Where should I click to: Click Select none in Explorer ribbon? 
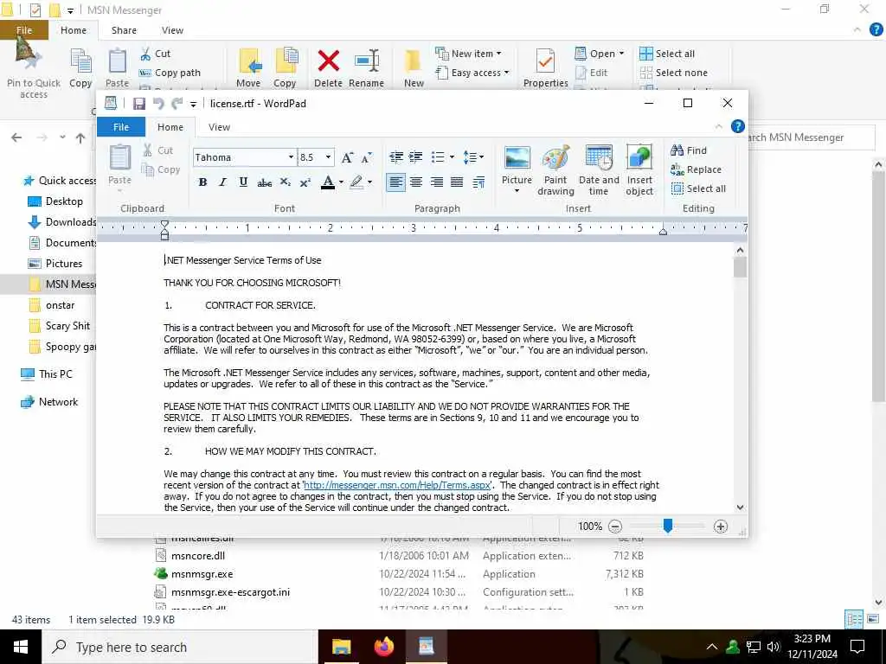tap(673, 73)
